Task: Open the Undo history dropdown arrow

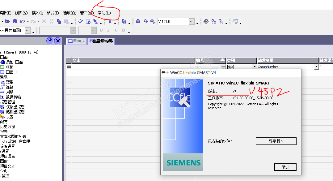Action: (28, 21)
